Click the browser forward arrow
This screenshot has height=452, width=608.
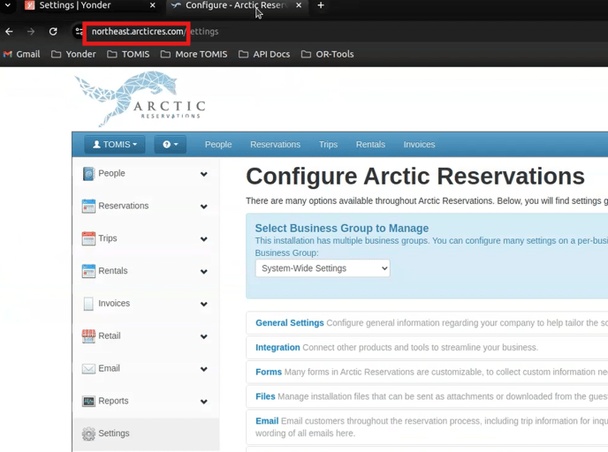(31, 32)
